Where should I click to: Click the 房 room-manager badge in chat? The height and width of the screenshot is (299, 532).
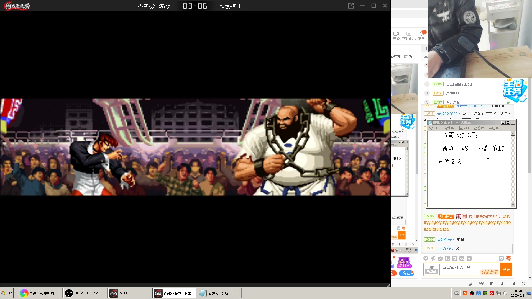pyautogui.click(x=464, y=216)
